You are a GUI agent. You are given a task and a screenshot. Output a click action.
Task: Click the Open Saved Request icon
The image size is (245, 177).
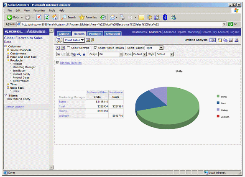[225, 40]
